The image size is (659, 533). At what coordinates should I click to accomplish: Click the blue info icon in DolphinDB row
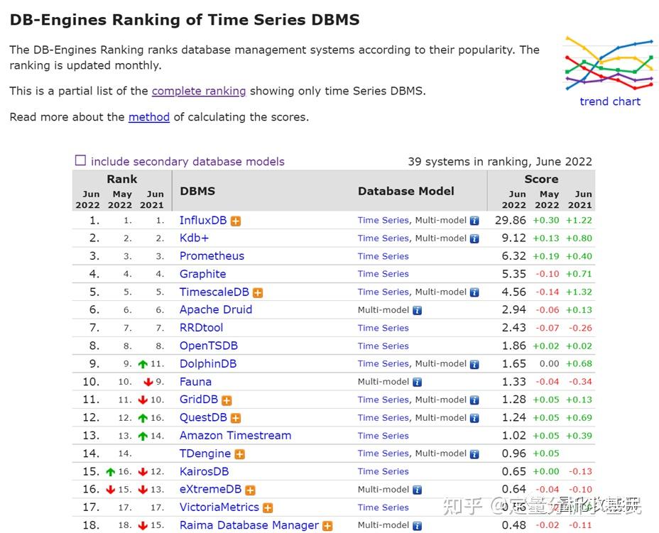click(474, 365)
